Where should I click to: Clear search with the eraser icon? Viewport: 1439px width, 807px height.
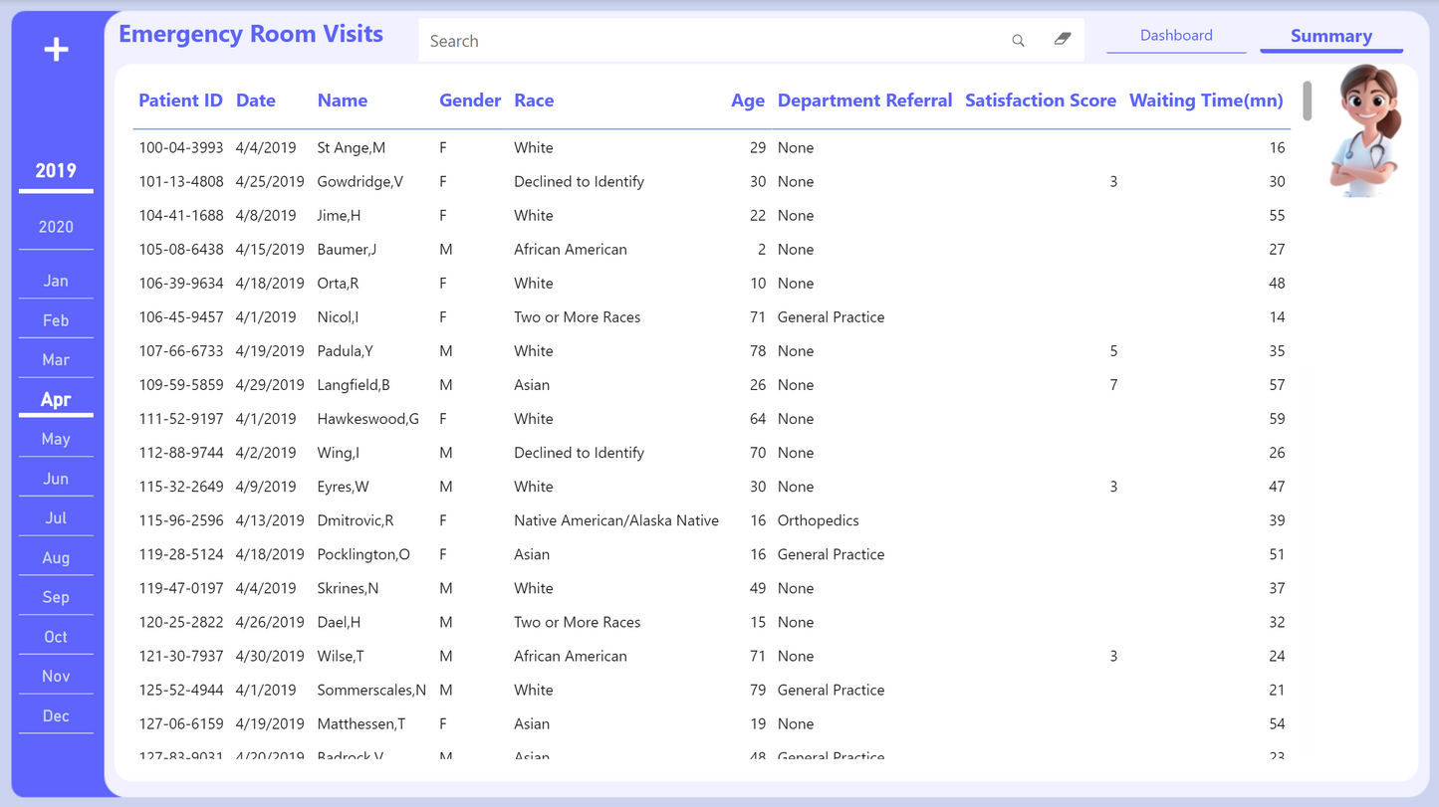pyautogui.click(x=1063, y=40)
